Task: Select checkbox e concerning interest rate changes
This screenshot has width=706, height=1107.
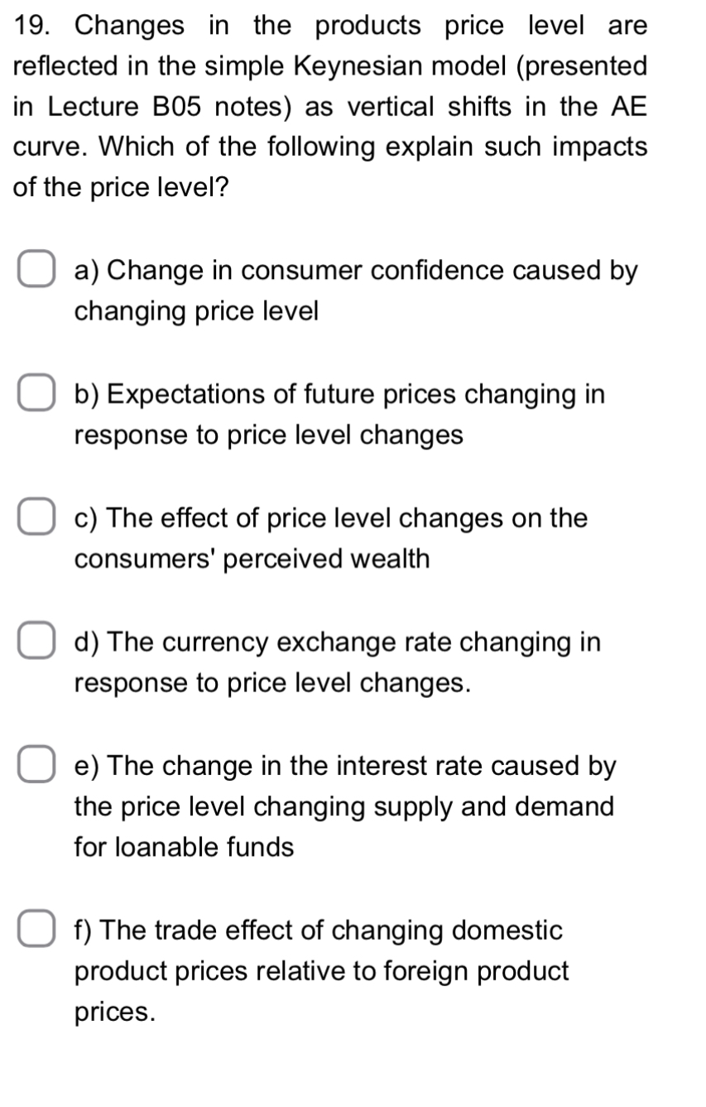Action: pos(35,765)
